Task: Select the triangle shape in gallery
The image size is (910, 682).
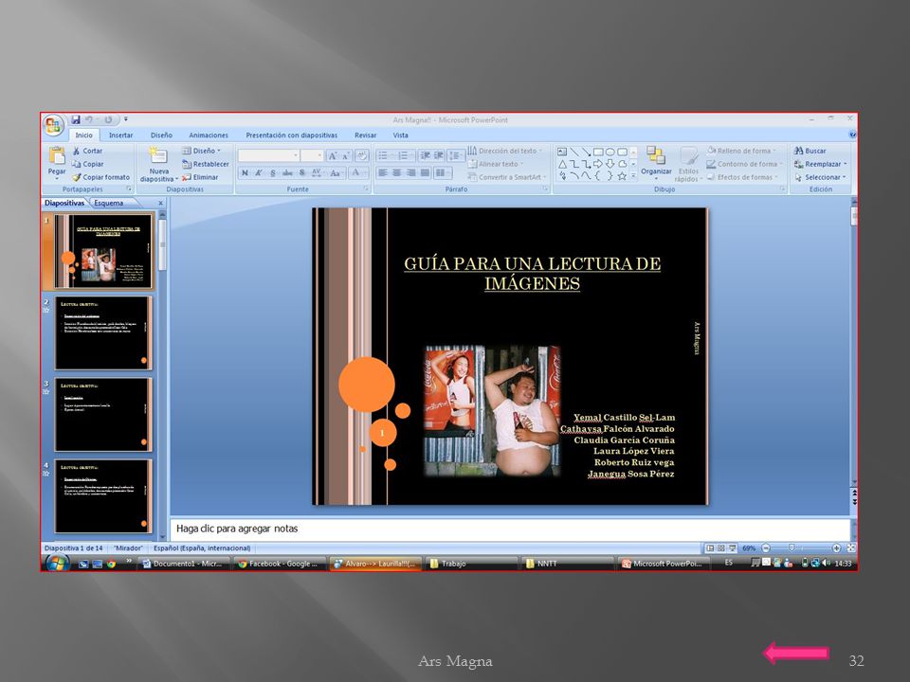Action: coord(562,164)
